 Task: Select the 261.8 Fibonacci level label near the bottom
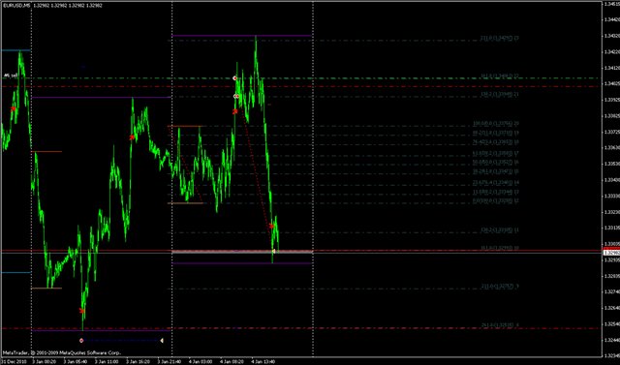[500, 325]
